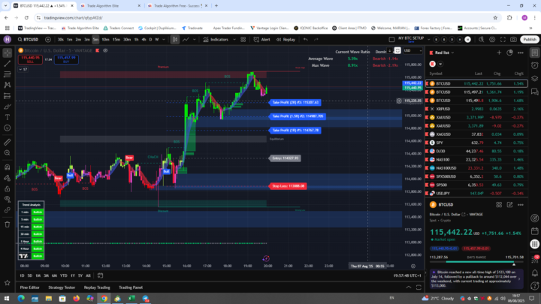Toggle hide all drawings eye icon
The width and height of the screenshot is (541, 304).
pyautogui.click(x=8, y=199)
